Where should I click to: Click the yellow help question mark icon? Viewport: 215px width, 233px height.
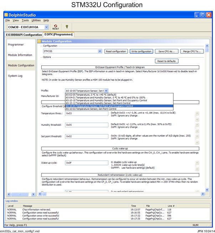click(x=67, y=26)
